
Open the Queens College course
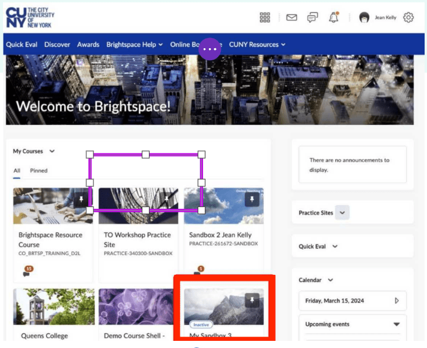[x=45, y=336]
